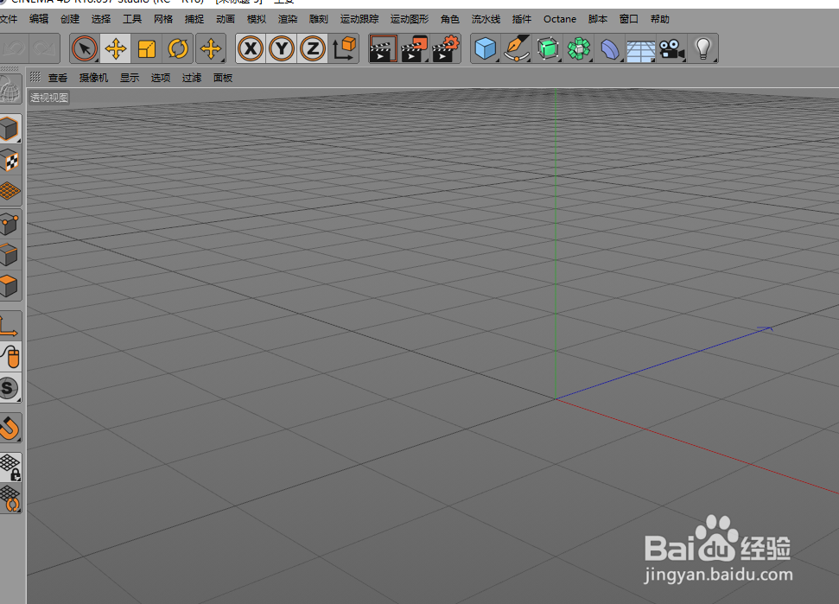Open viewport 摄像机 menu
This screenshot has height=604, width=839.
click(93, 78)
